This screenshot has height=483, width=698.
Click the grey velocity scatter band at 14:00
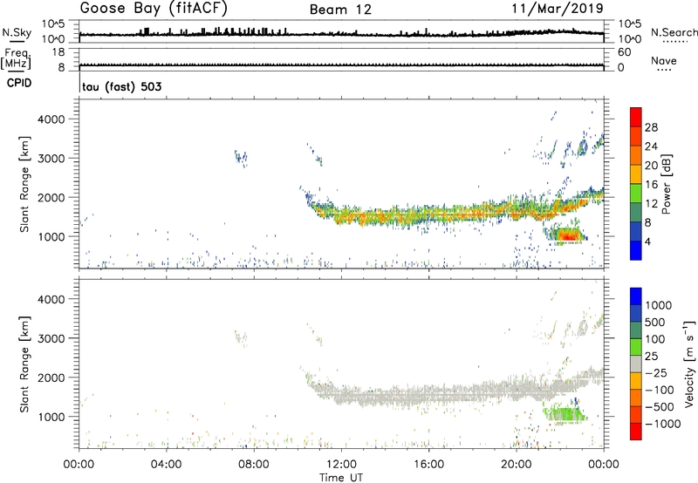(385, 396)
